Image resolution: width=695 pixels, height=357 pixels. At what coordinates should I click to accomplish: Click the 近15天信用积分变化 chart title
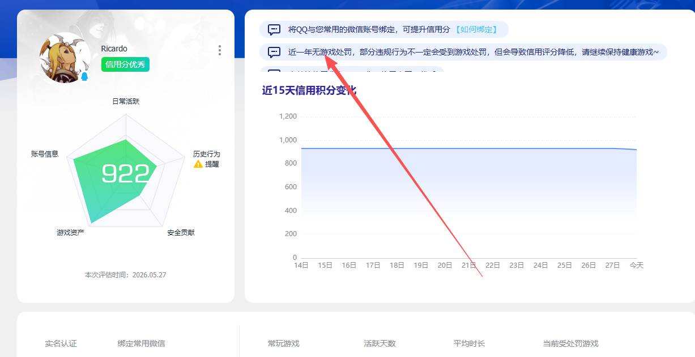click(x=309, y=90)
